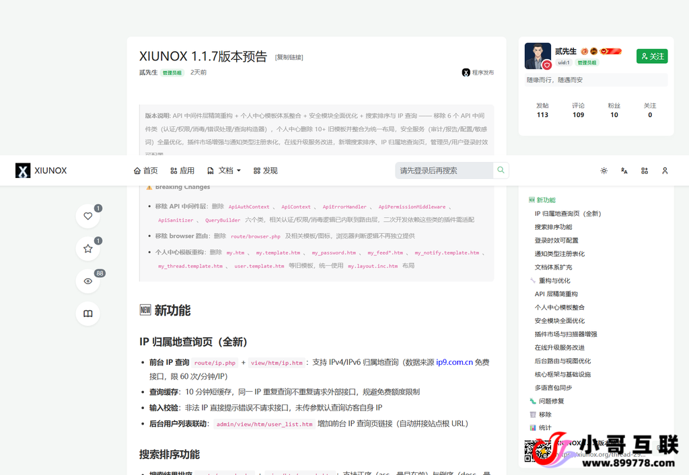Jump to 移除 outline section
Viewport: 689px width, 475px height.
pos(541,415)
